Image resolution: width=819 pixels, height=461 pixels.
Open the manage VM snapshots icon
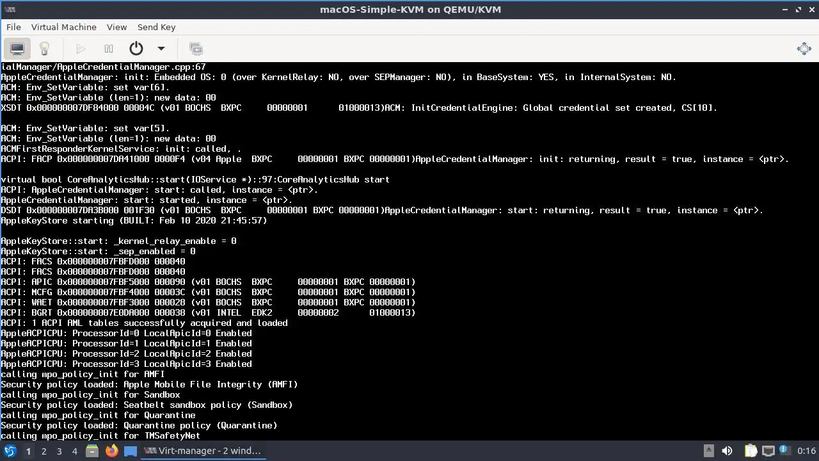(x=196, y=49)
